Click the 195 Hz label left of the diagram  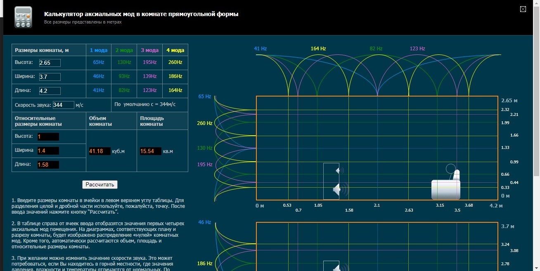(205, 165)
